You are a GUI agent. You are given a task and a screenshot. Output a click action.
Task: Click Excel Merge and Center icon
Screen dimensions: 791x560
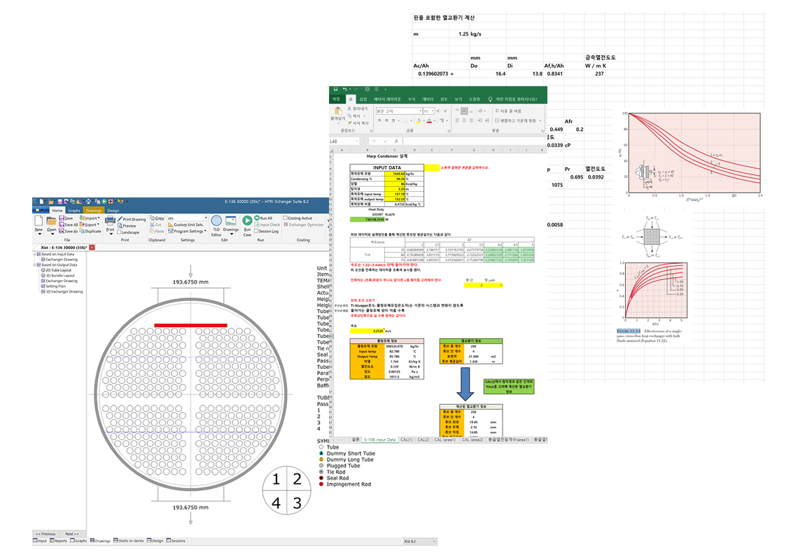498,121
